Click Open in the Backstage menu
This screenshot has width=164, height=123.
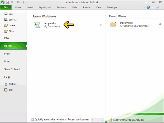(x=9, y=25)
